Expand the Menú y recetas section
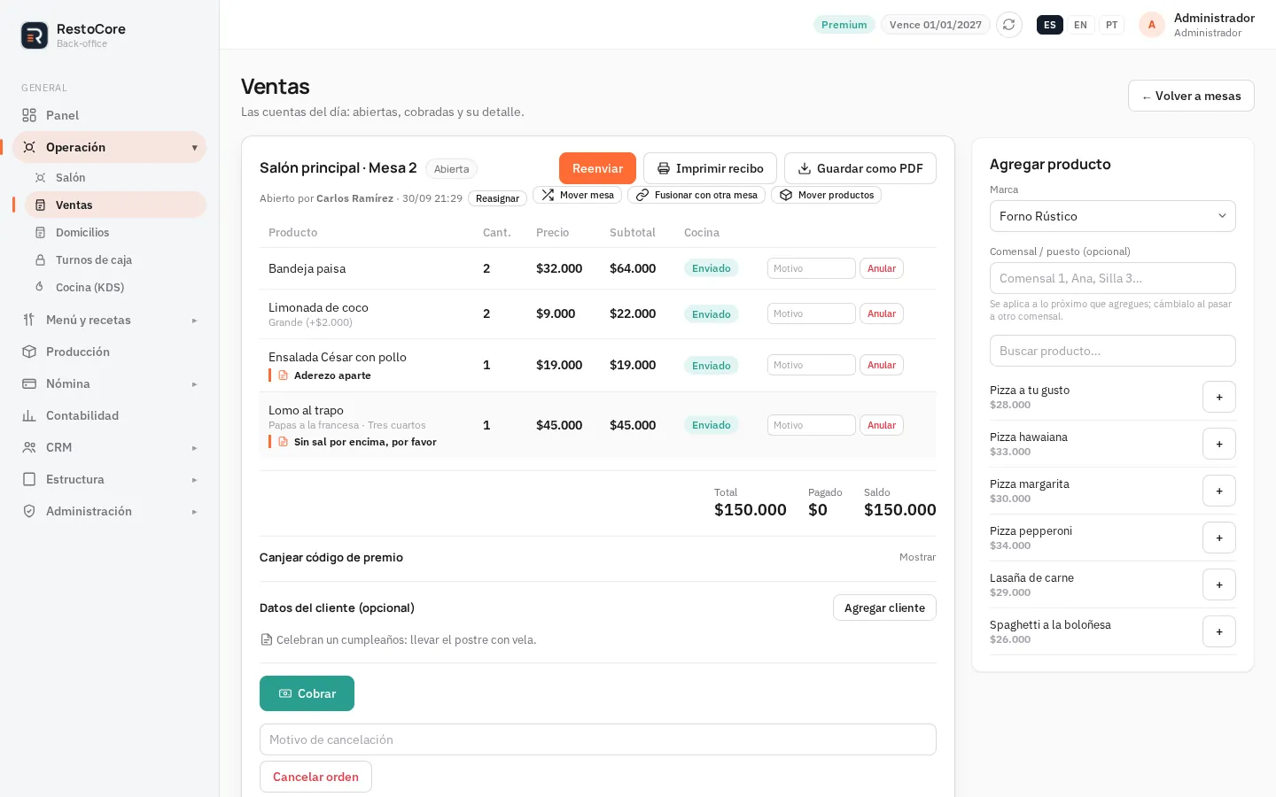The width and height of the screenshot is (1276, 797). (110, 320)
